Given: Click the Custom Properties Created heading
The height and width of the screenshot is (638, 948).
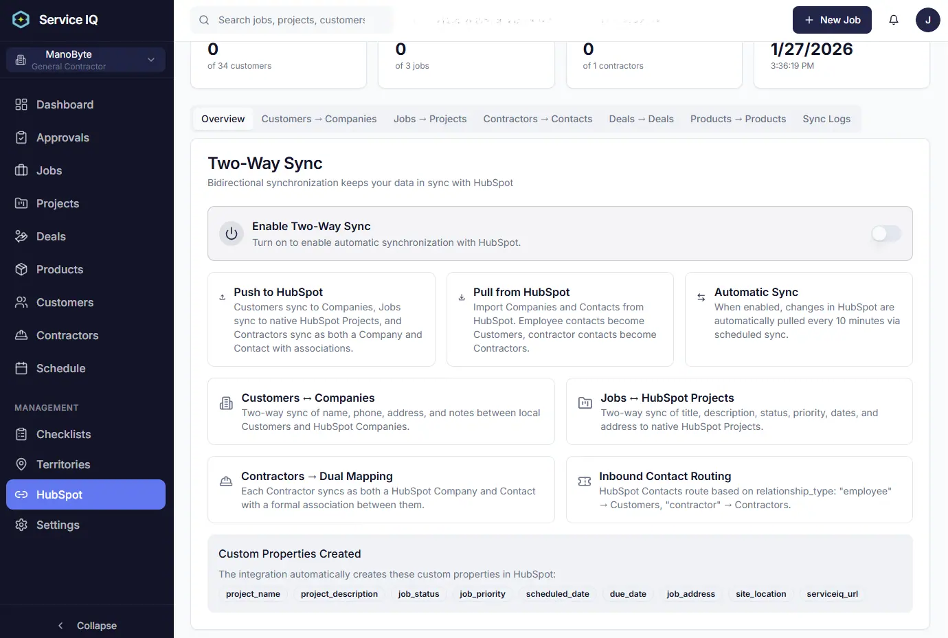Looking at the screenshot, I should pyautogui.click(x=289, y=554).
